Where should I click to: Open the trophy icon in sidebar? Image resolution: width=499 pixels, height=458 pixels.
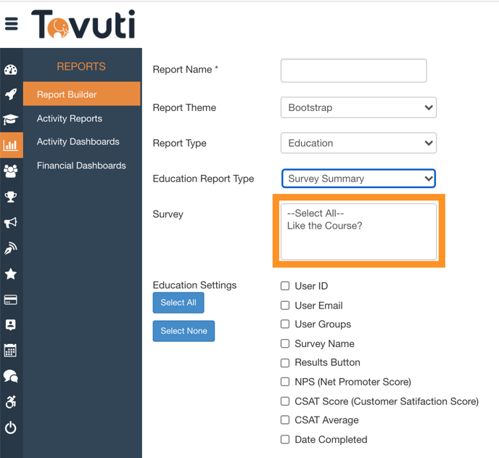coord(11,197)
